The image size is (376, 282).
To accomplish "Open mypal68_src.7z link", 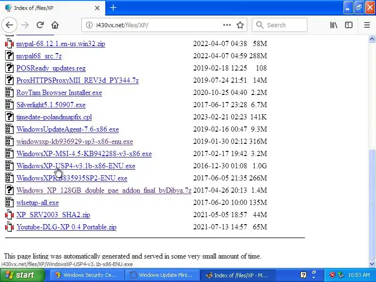I will tap(39, 56).
